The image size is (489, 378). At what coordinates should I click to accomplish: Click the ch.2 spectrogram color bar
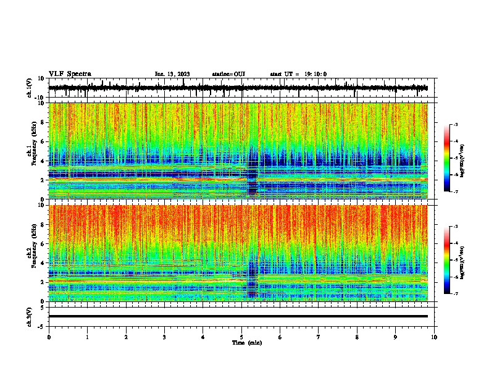click(x=447, y=260)
